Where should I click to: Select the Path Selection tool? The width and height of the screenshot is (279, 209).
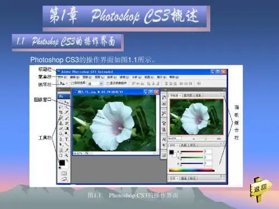pos(61,144)
